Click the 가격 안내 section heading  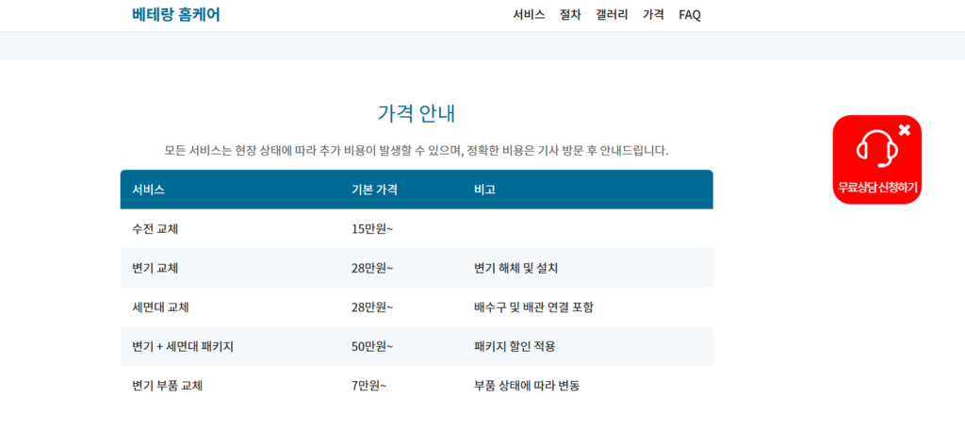pyautogui.click(x=417, y=114)
